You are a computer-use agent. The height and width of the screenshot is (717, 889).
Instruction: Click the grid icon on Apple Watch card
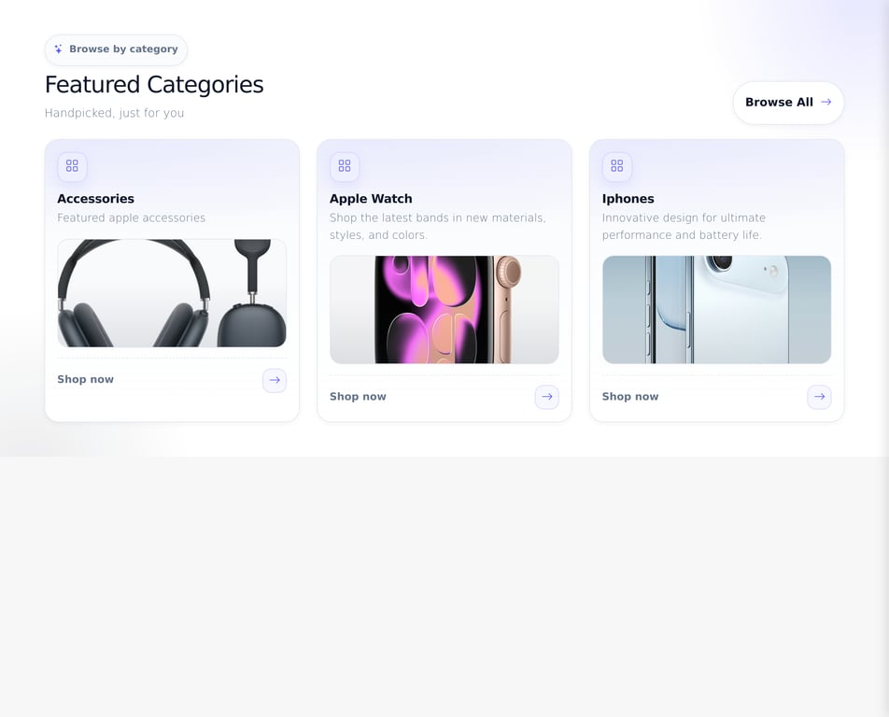point(345,166)
